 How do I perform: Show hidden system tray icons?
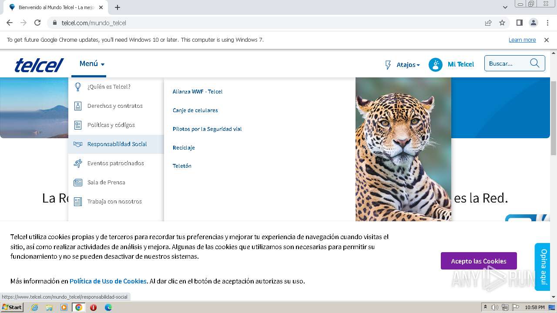pyautogui.click(x=485, y=307)
